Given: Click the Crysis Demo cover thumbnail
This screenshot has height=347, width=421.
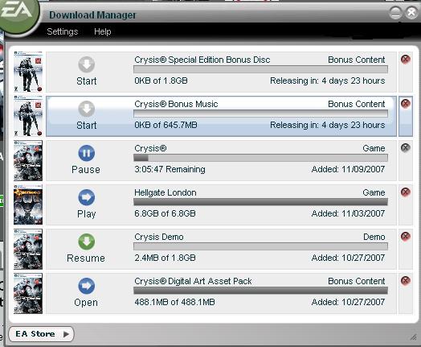Looking at the screenshot, I should pos(28,249).
